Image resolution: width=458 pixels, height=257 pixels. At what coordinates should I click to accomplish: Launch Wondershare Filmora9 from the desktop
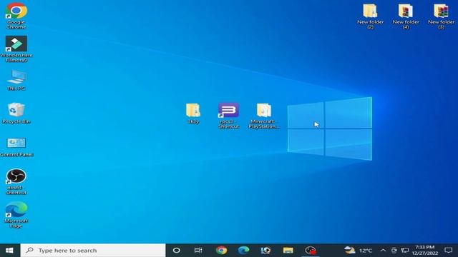point(16,49)
